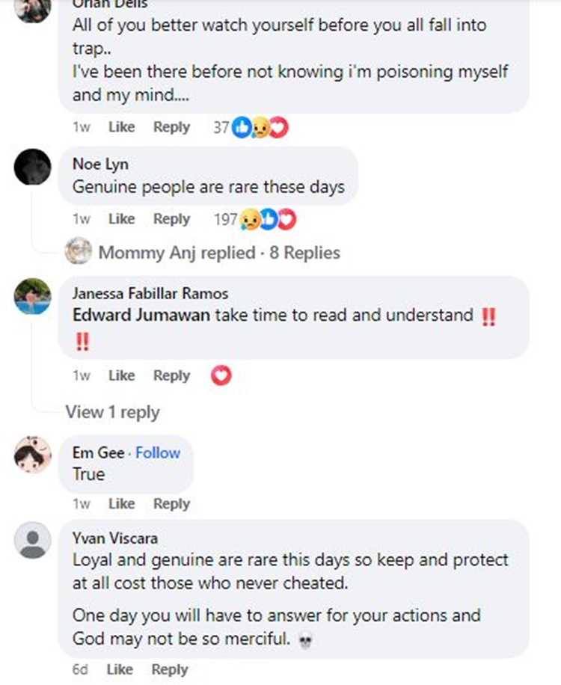
Task: Open Em Gee's profile avatar
Action: (33, 455)
